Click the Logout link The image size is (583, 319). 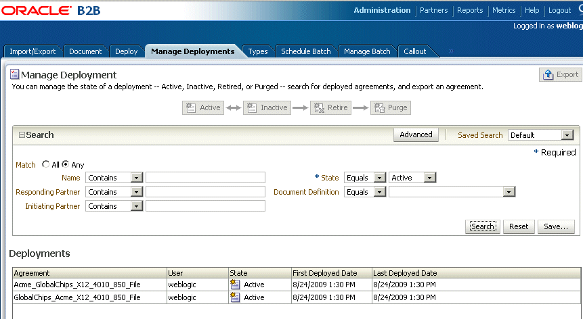[x=559, y=10]
